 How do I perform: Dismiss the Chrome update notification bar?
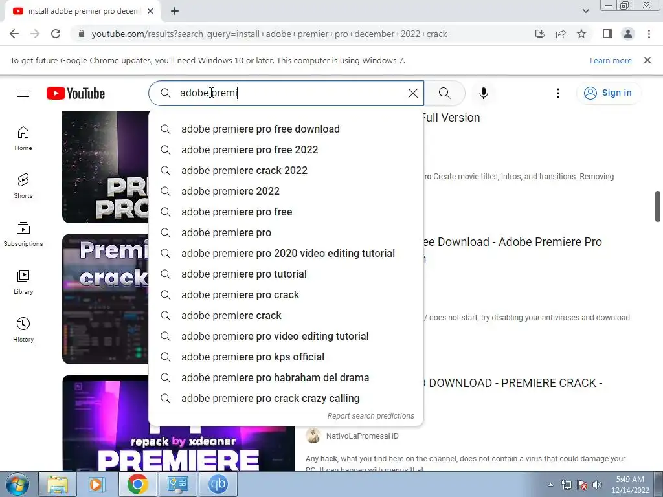[647, 60]
